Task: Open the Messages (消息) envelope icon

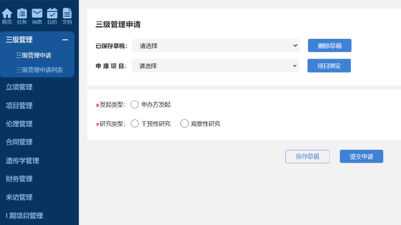Action: click(x=37, y=14)
